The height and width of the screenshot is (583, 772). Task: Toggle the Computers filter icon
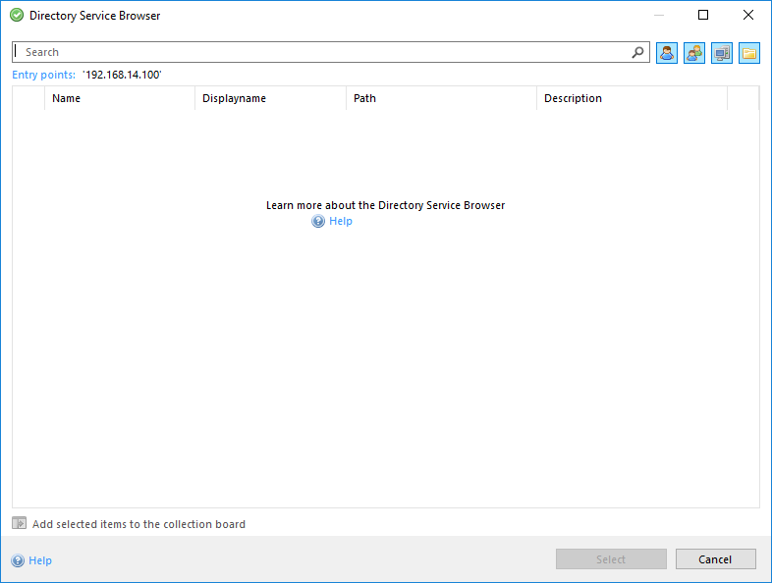coord(722,53)
